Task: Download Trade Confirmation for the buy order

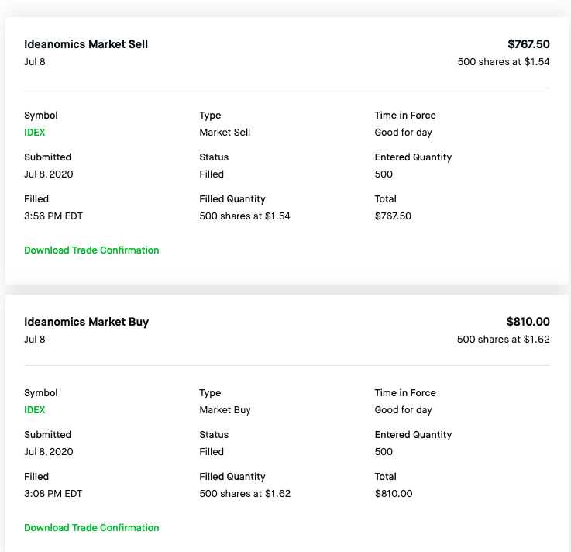Action: pyautogui.click(x=91, y=528)
